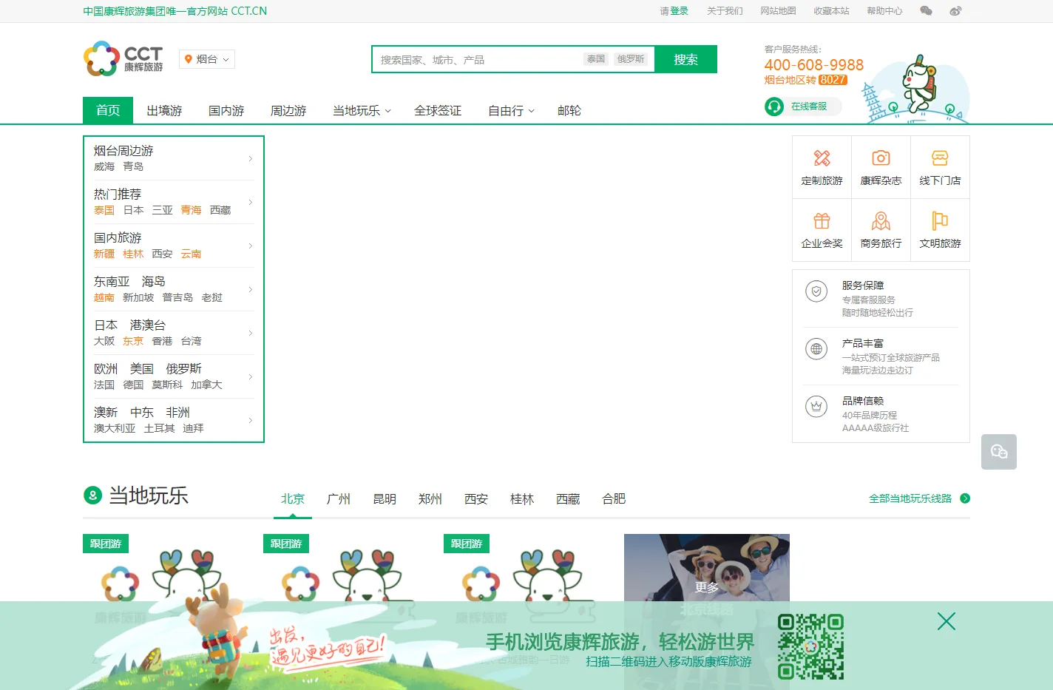Click the 威海 link under 烟台周边游

point(104,167)
